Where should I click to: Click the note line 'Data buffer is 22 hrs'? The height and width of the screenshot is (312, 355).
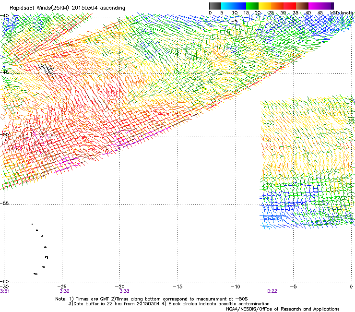(x=169, y=304)
